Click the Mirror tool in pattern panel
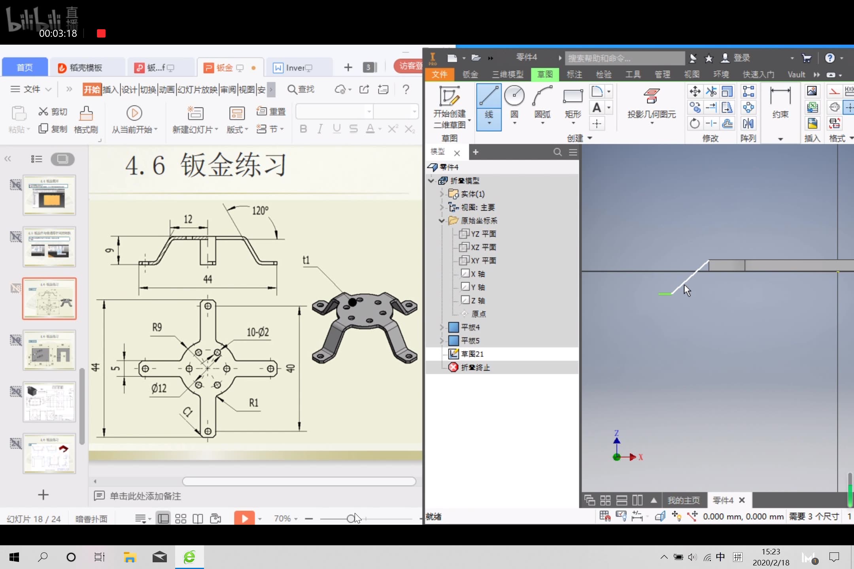Image resolution: width=854 pixels, height=569 pixels. click(x=748, y=124)
